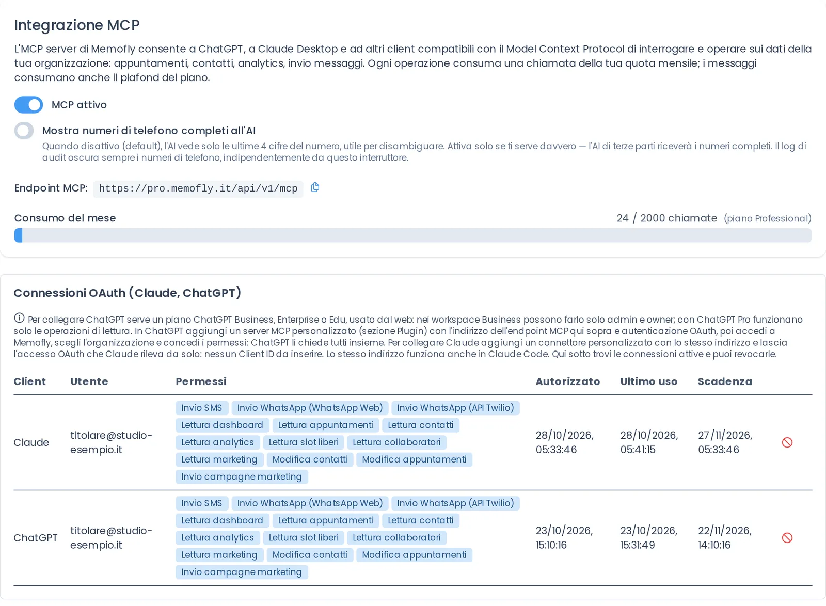Screen dimensions: 826x606
Task: Click Invio campagne marketing tag in ChatGPT row
Action: point(242,572)
